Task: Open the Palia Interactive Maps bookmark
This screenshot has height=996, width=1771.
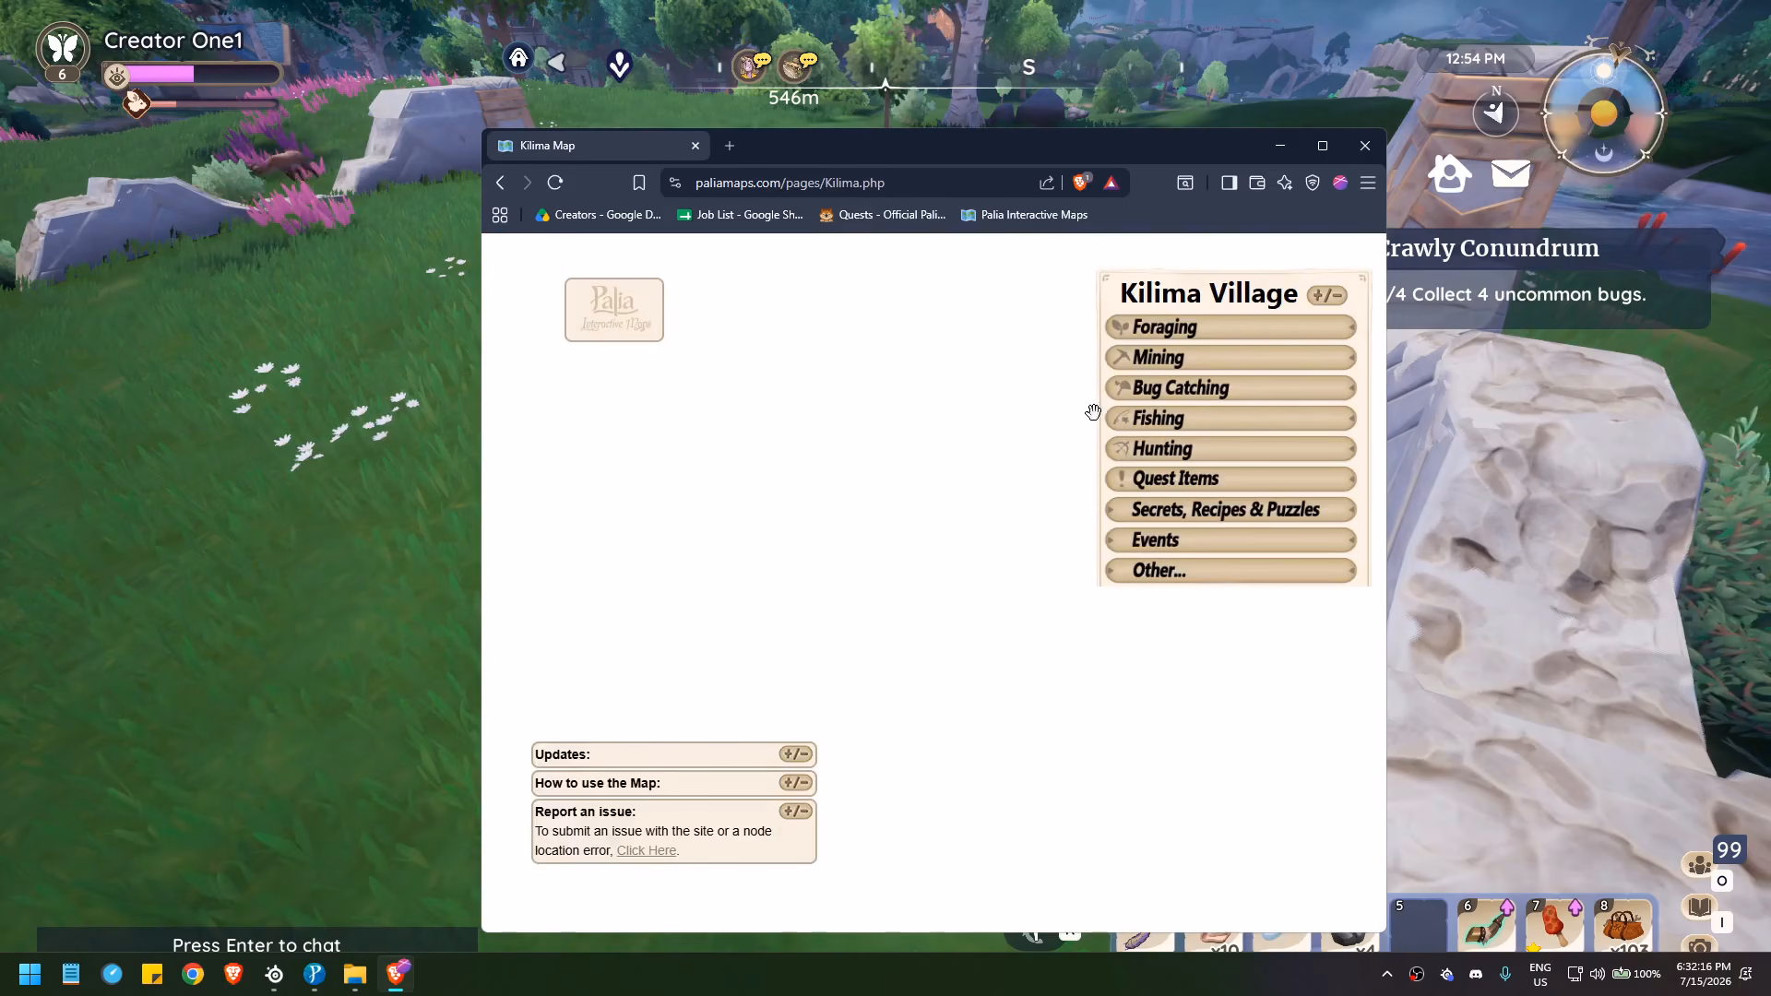Action: 1024,215
